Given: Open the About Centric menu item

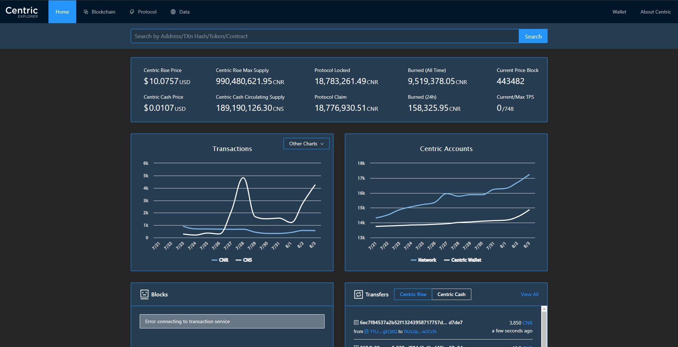Looking at the screenshot, I should [656, 11].
